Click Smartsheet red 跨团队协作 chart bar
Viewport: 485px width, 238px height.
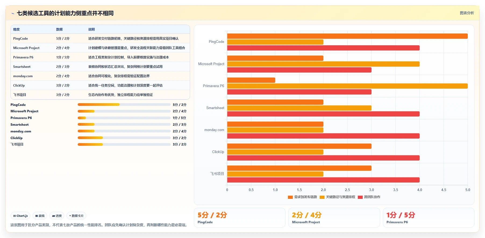pyautogui.click(x=323, y=114)
